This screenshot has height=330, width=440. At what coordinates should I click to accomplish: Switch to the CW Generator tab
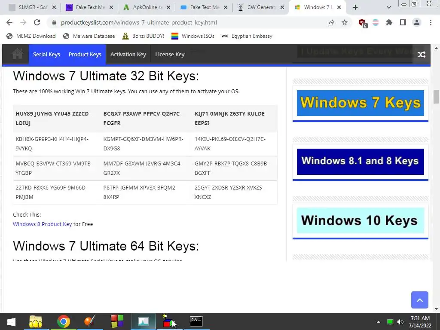(x=260, y=7)
